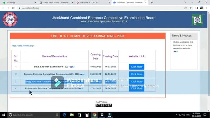Image resolution: width=210 pixels, height=118 pixels.
Task: Close the Welcome To J.C.E.C.E.B tab
Action: (109, 3)
